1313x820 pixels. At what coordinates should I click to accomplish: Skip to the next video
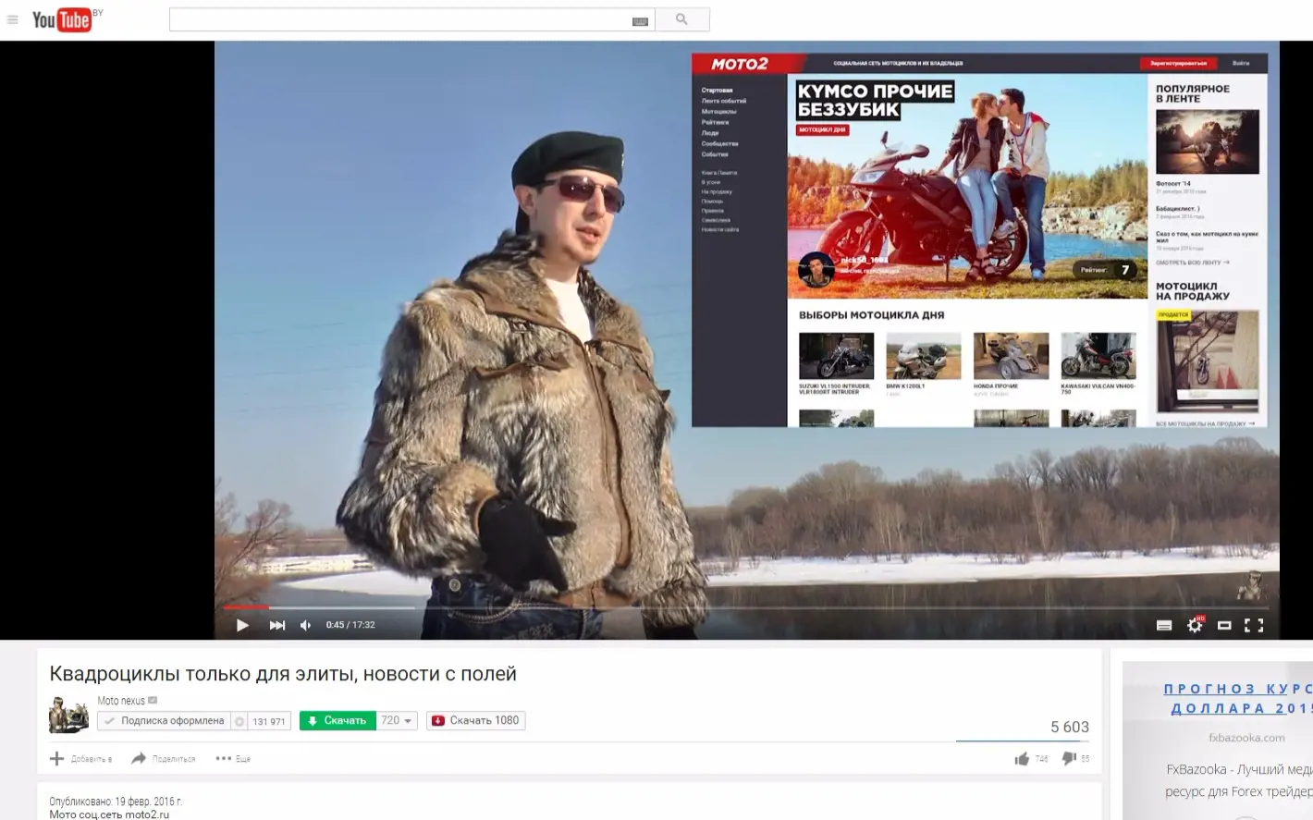click(x=276, y=625)
